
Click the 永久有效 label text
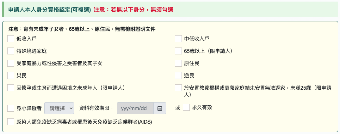click(202, 107)
